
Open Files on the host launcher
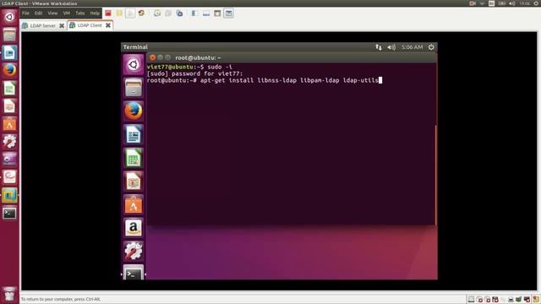[9, 35]
